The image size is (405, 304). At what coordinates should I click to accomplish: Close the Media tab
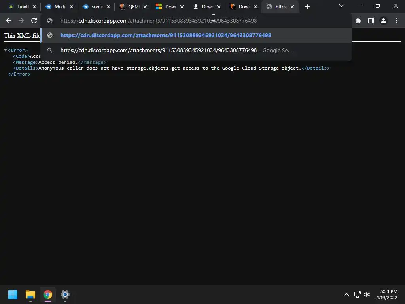pyautogui.click(x=72, y=7)
